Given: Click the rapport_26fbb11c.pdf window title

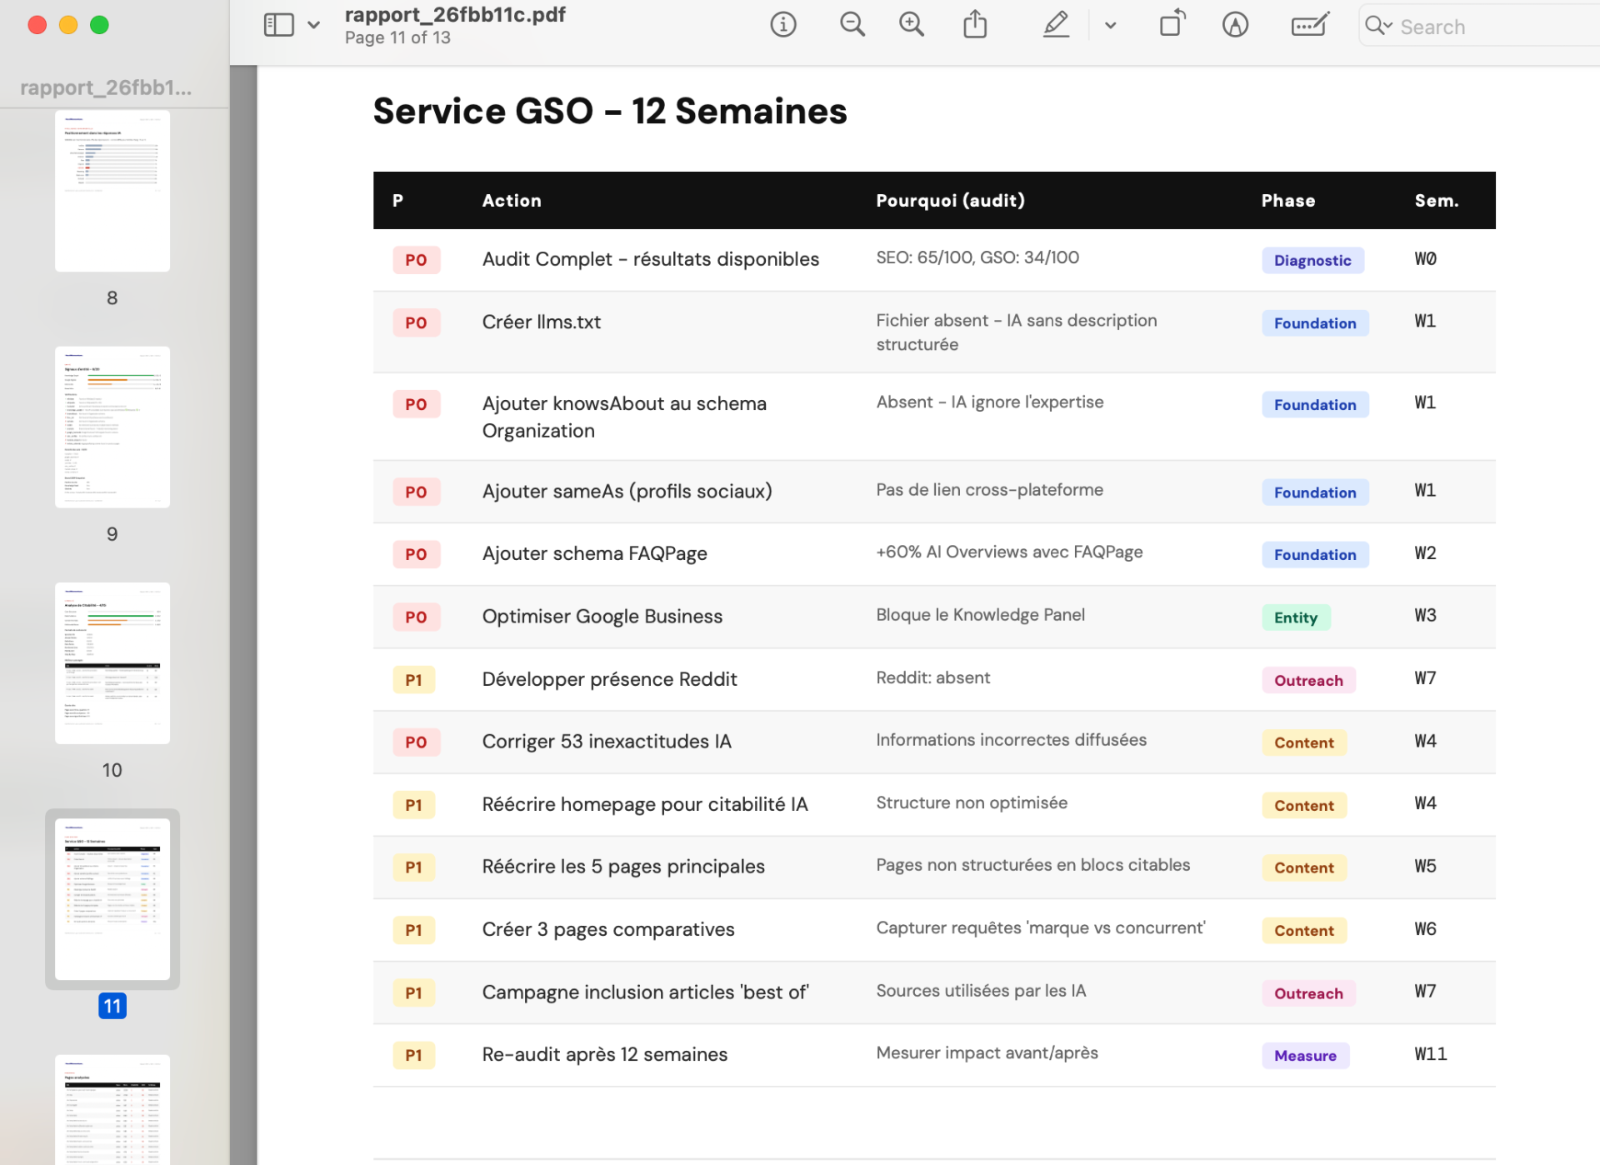Looking at the screenshot, I should (455, 15).
